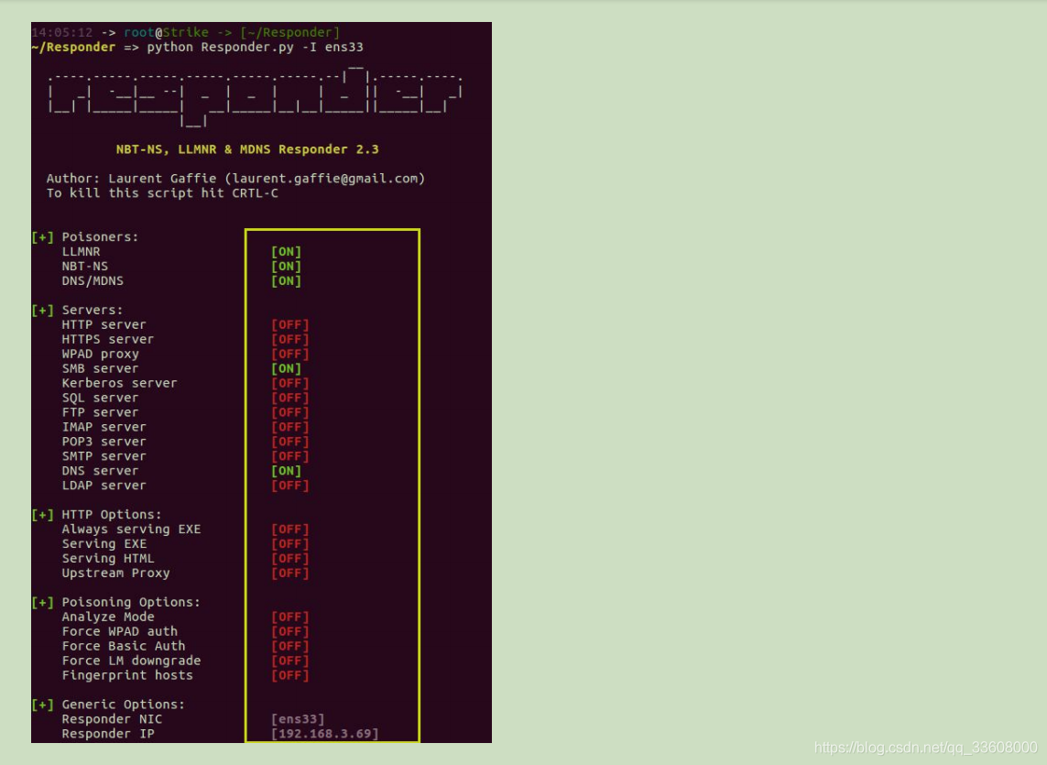Click the 'Fingerprint hosts' label

(x=127, y=675)
